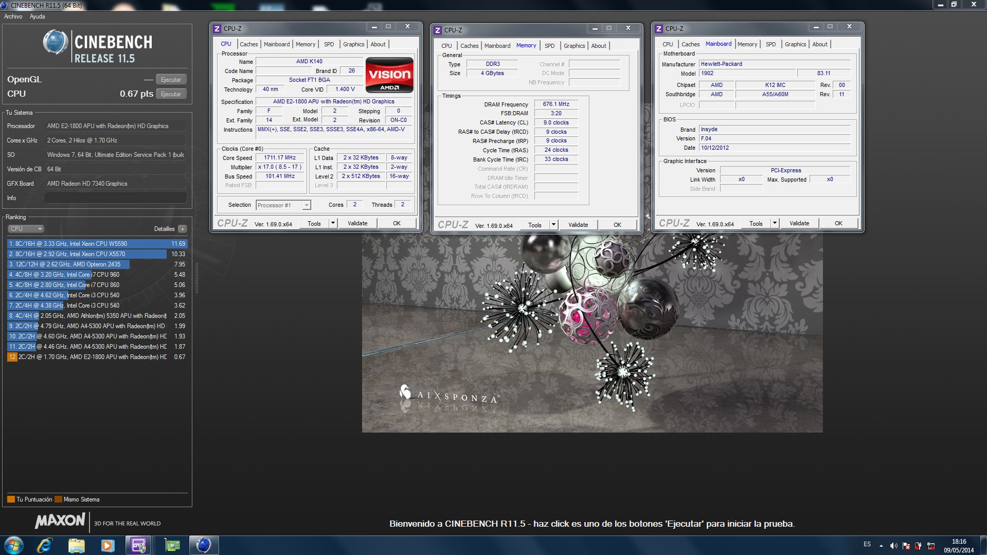Run the OpenGL benchmark with Ejecutar

click(171, 80)
